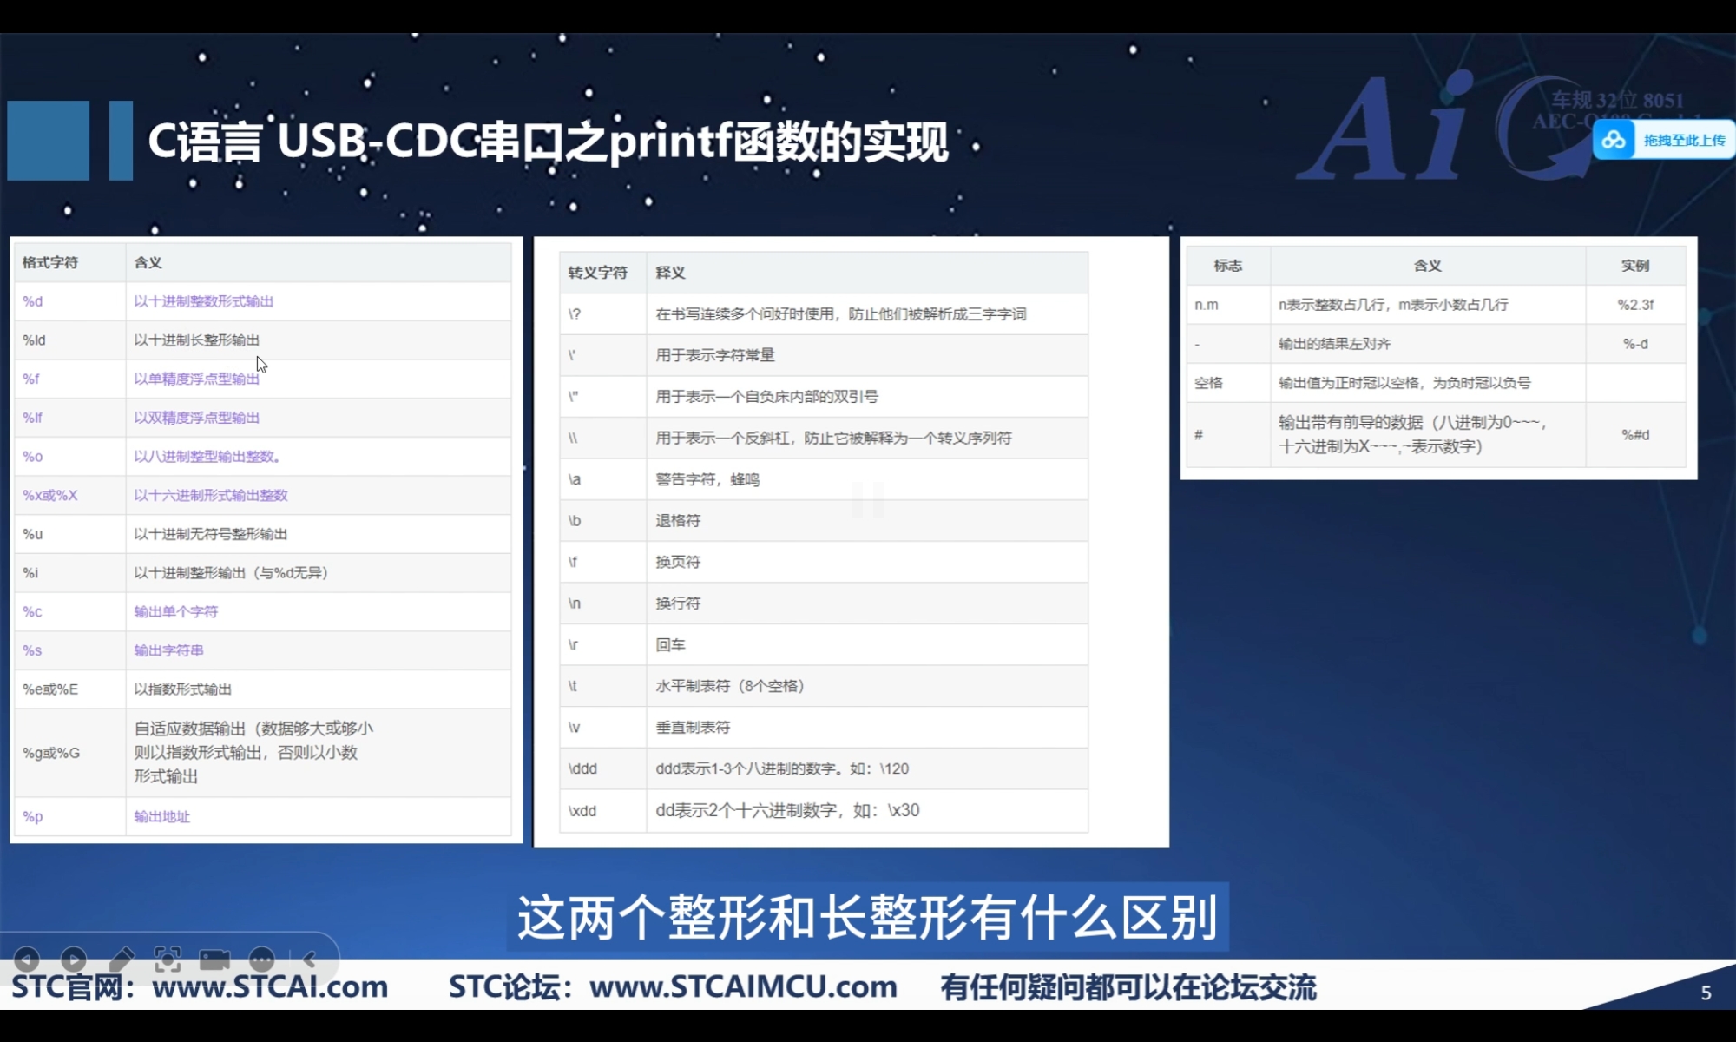1736x1042 pixels.
Task: Click the 拖拽至此上传 upload button
Action: (x=1684, y=140)
